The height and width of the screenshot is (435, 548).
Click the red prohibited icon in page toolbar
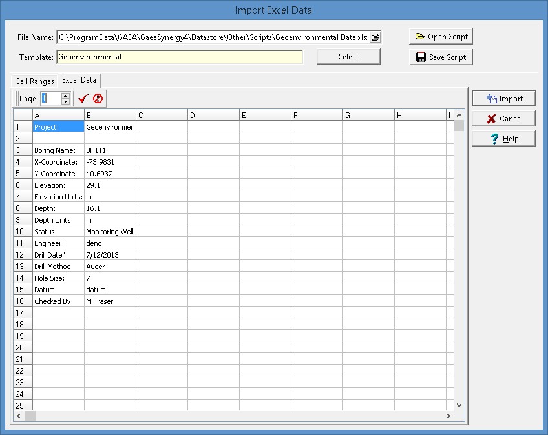[98, 99]
